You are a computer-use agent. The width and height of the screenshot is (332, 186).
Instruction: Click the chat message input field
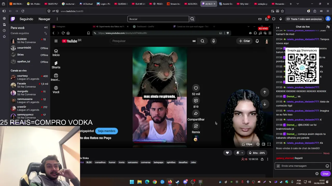click(302, 166)
